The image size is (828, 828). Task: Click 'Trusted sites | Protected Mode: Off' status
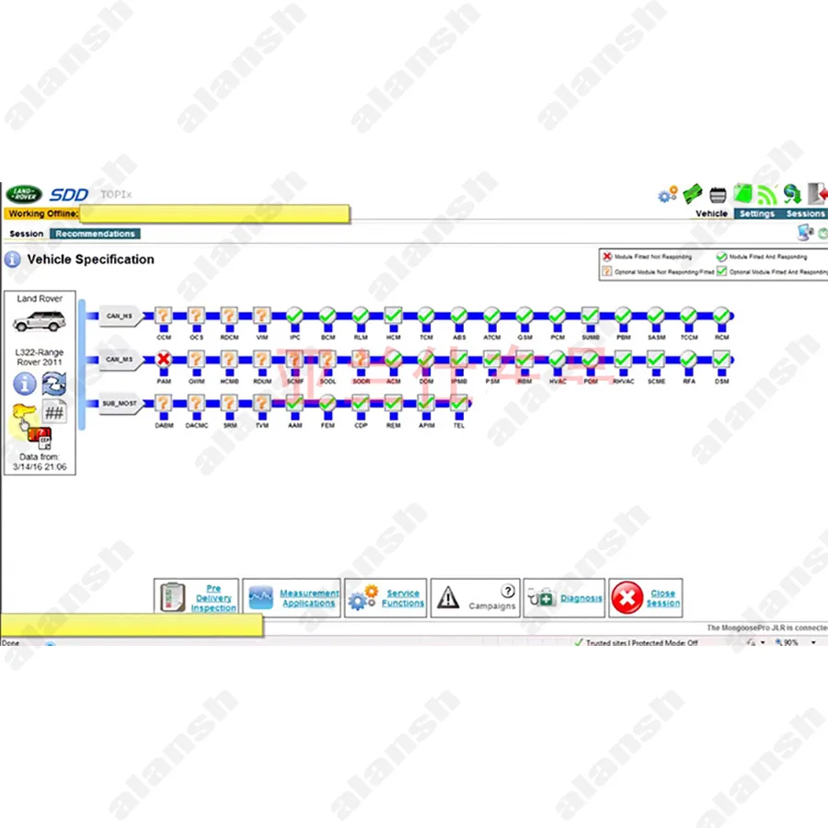641,643
